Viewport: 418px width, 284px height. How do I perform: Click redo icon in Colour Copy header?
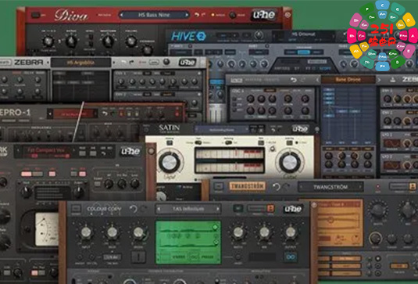point(144,209)
